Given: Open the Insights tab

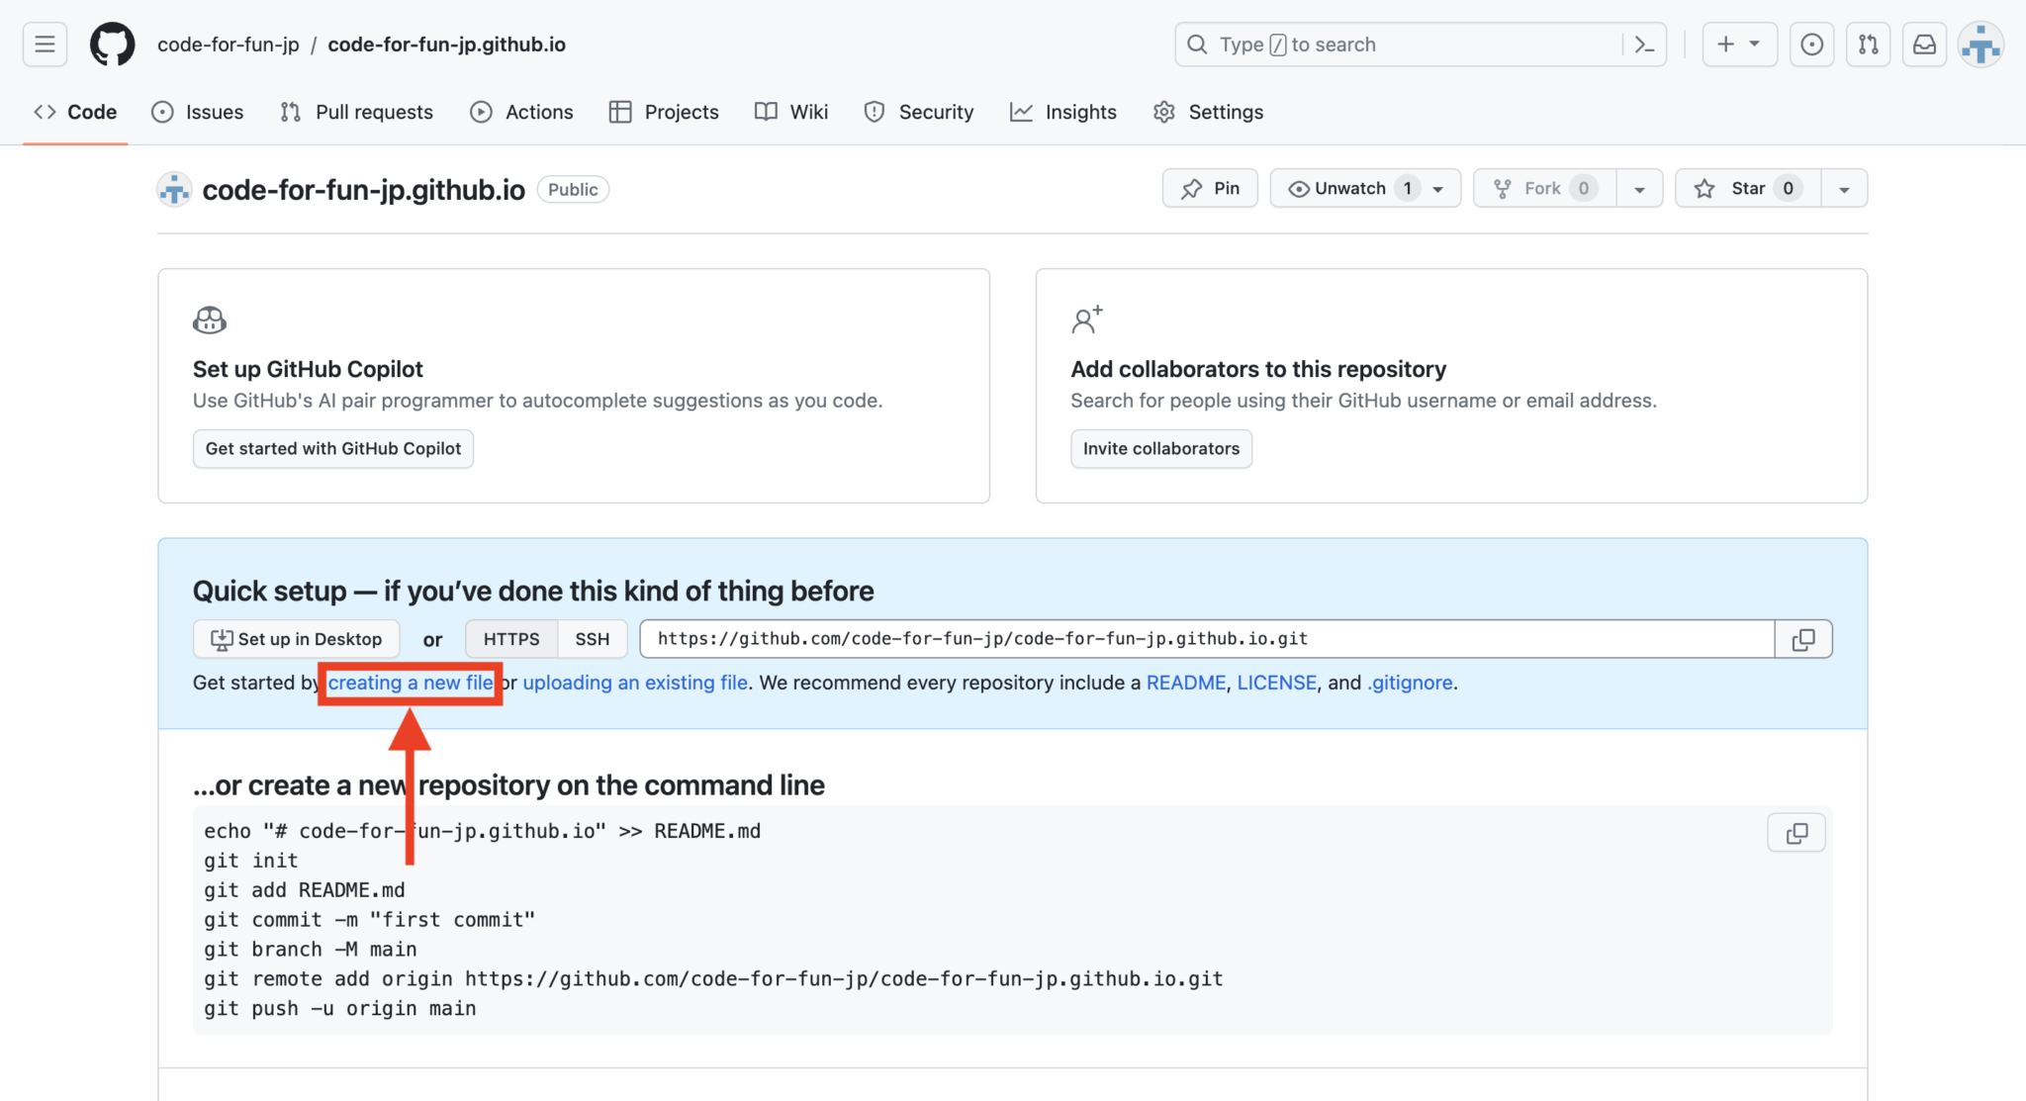Looking at the screenshot, I should pyautogui.click(x=1062, y=112).
